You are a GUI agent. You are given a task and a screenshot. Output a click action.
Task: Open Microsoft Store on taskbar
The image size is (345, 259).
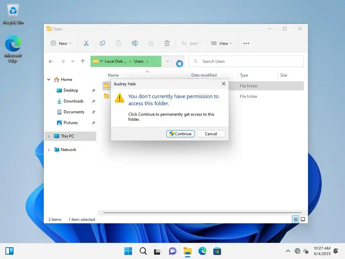[217, 251]
